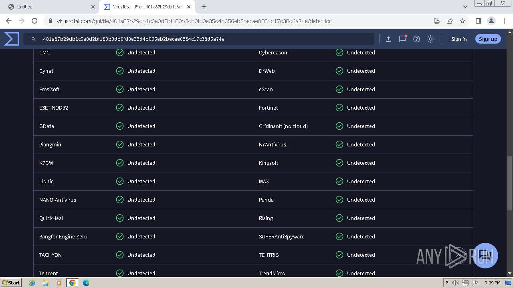
Task: Select the Sangfor Engine Zero vendor name
Action: click(x=63, y=236)
